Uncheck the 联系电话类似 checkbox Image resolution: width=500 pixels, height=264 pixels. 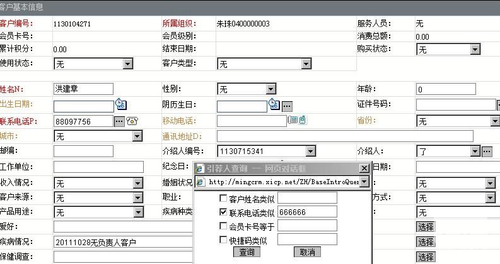coord(223,212)
